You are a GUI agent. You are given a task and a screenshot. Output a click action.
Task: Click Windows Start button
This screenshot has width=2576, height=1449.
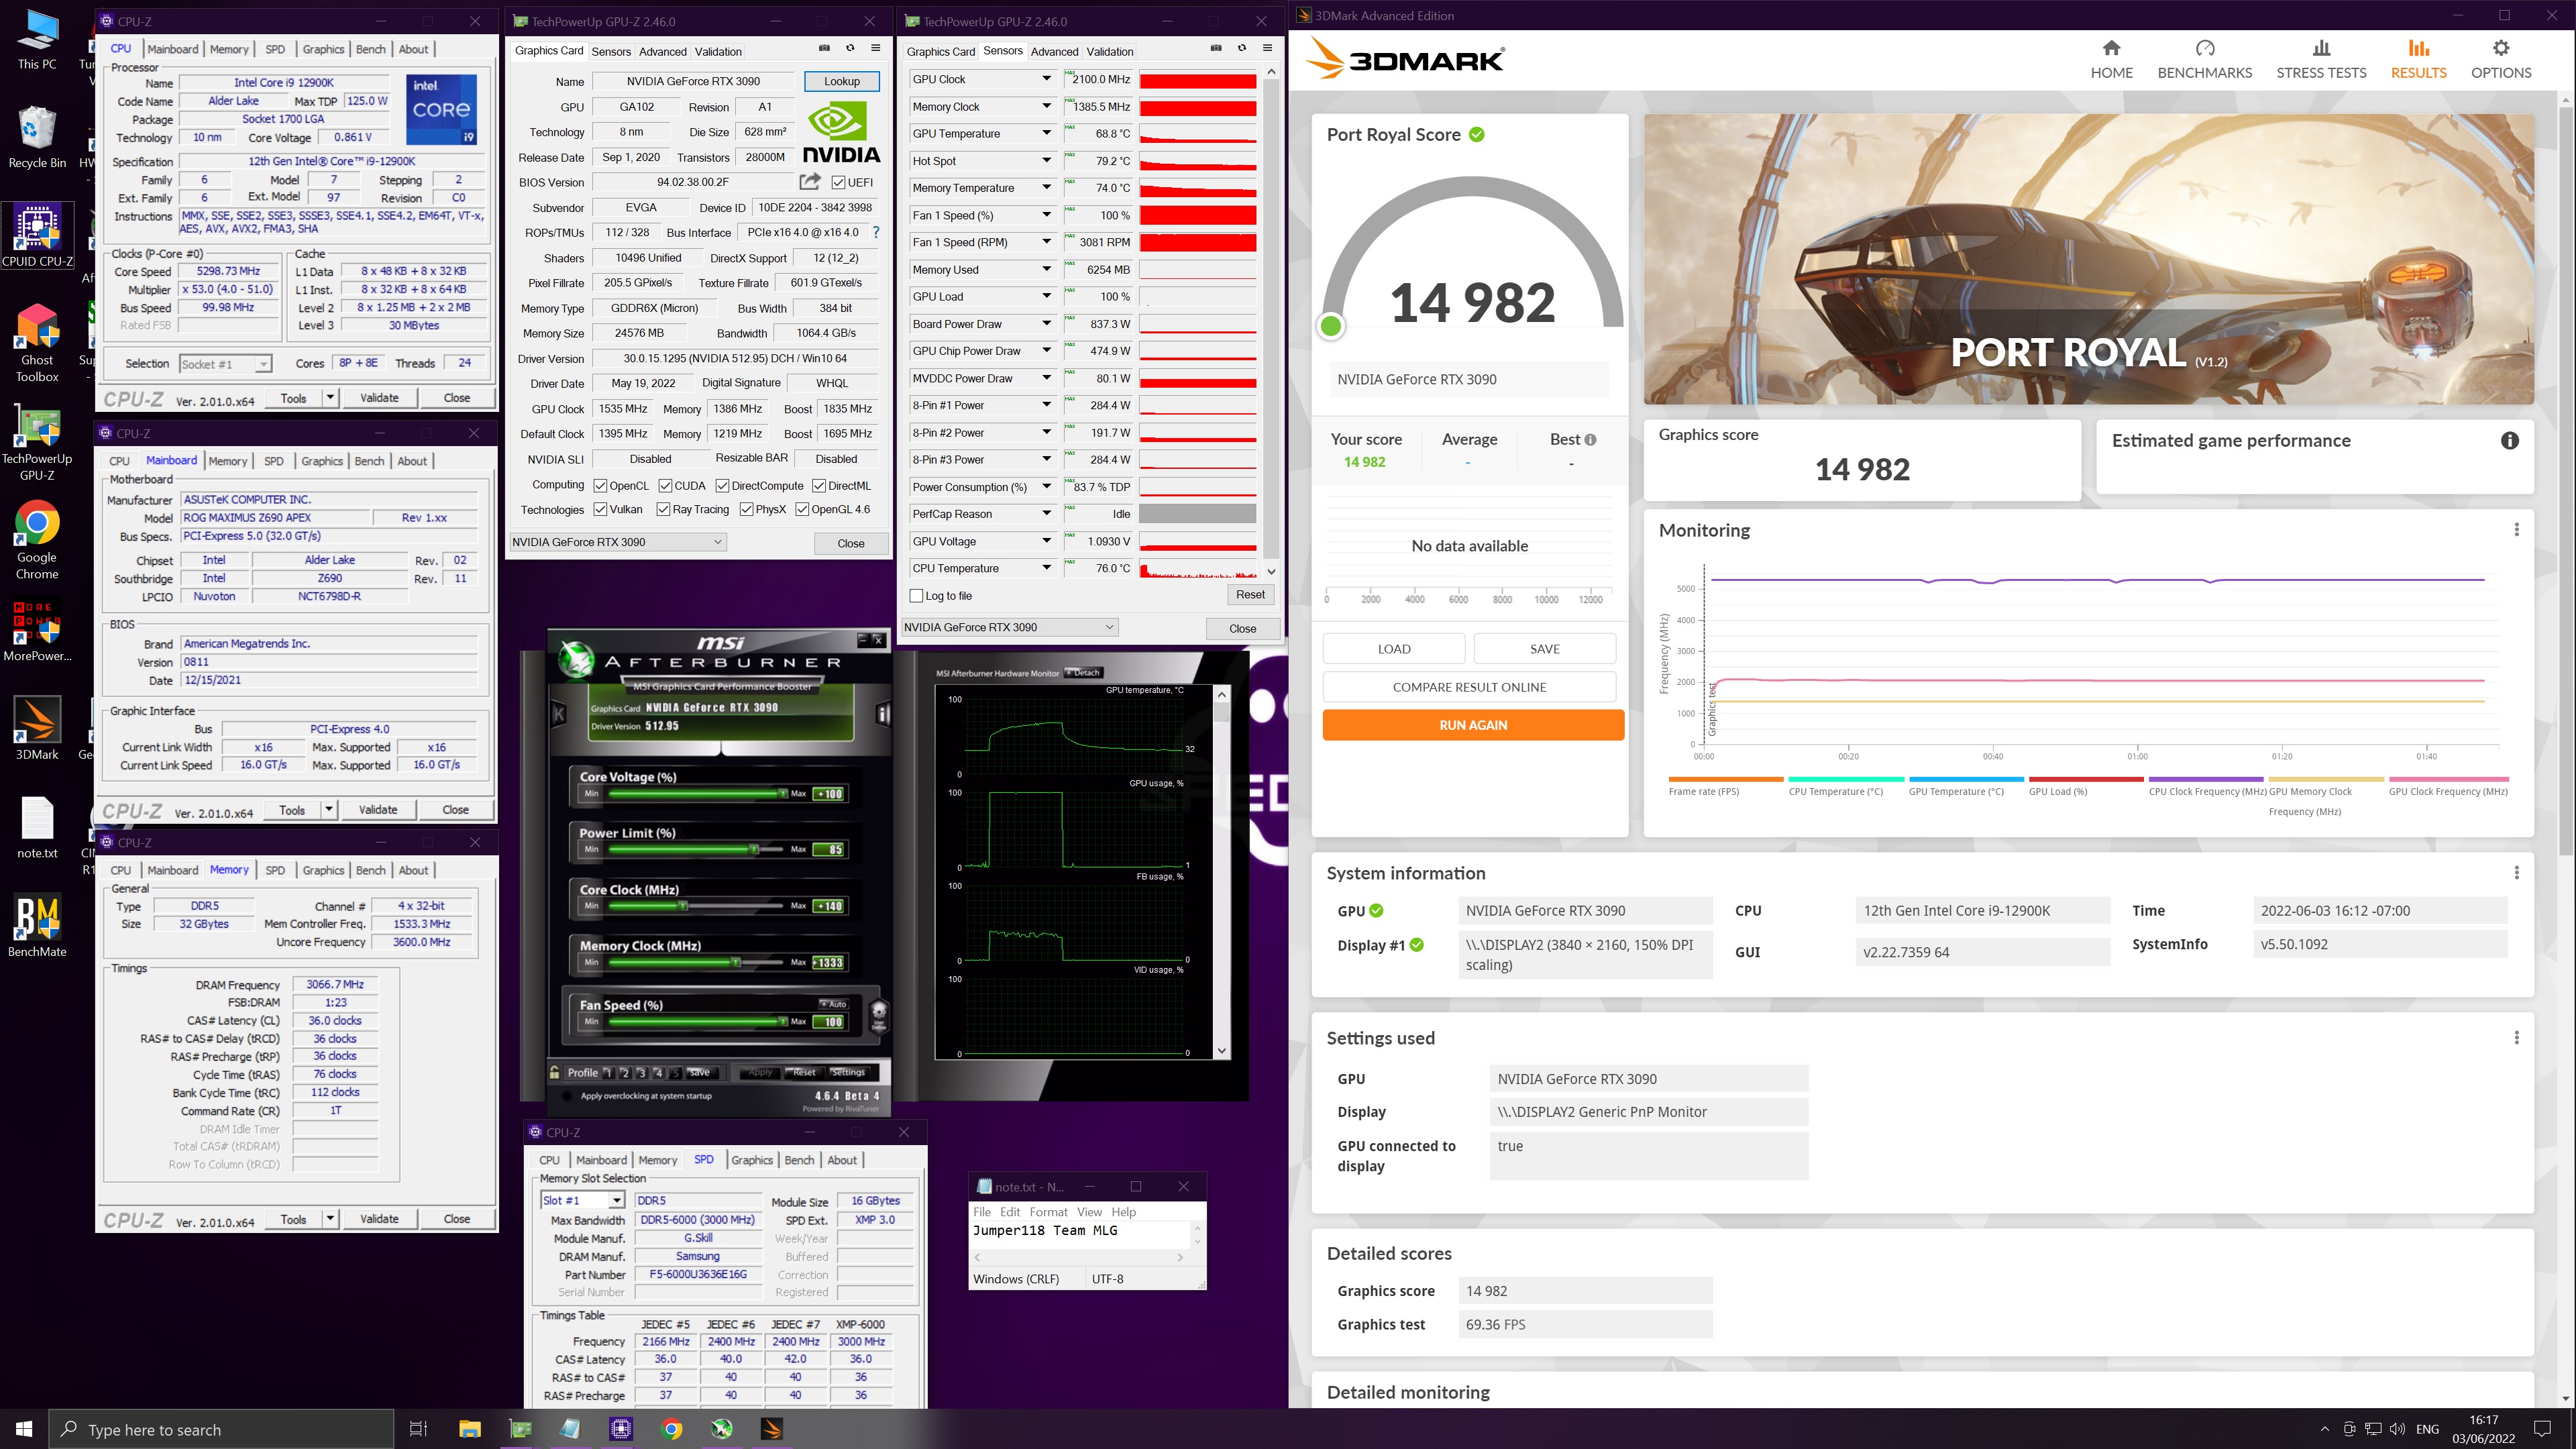(24, 1429)
